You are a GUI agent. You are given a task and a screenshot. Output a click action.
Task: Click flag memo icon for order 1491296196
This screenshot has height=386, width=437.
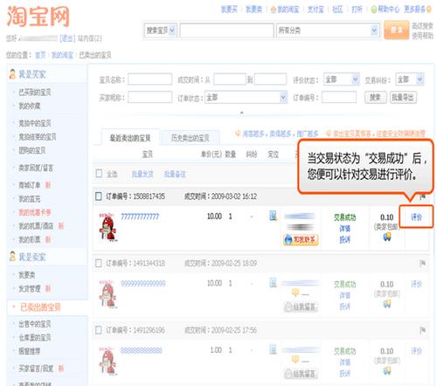[422, 330]
